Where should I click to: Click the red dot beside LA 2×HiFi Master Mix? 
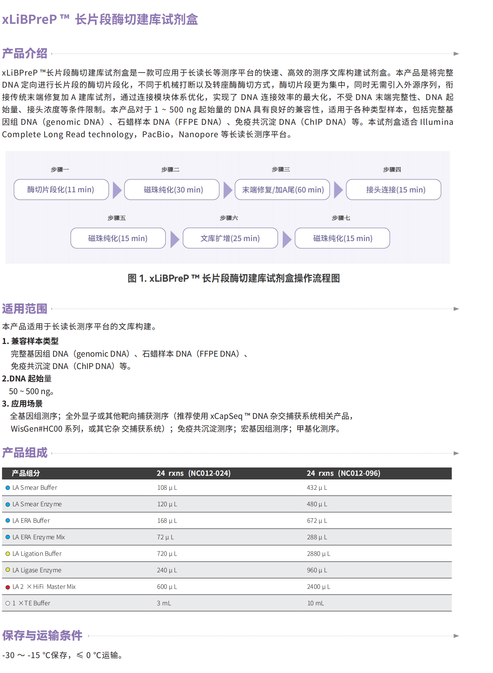pyautogui.click(x=8, y=587)
